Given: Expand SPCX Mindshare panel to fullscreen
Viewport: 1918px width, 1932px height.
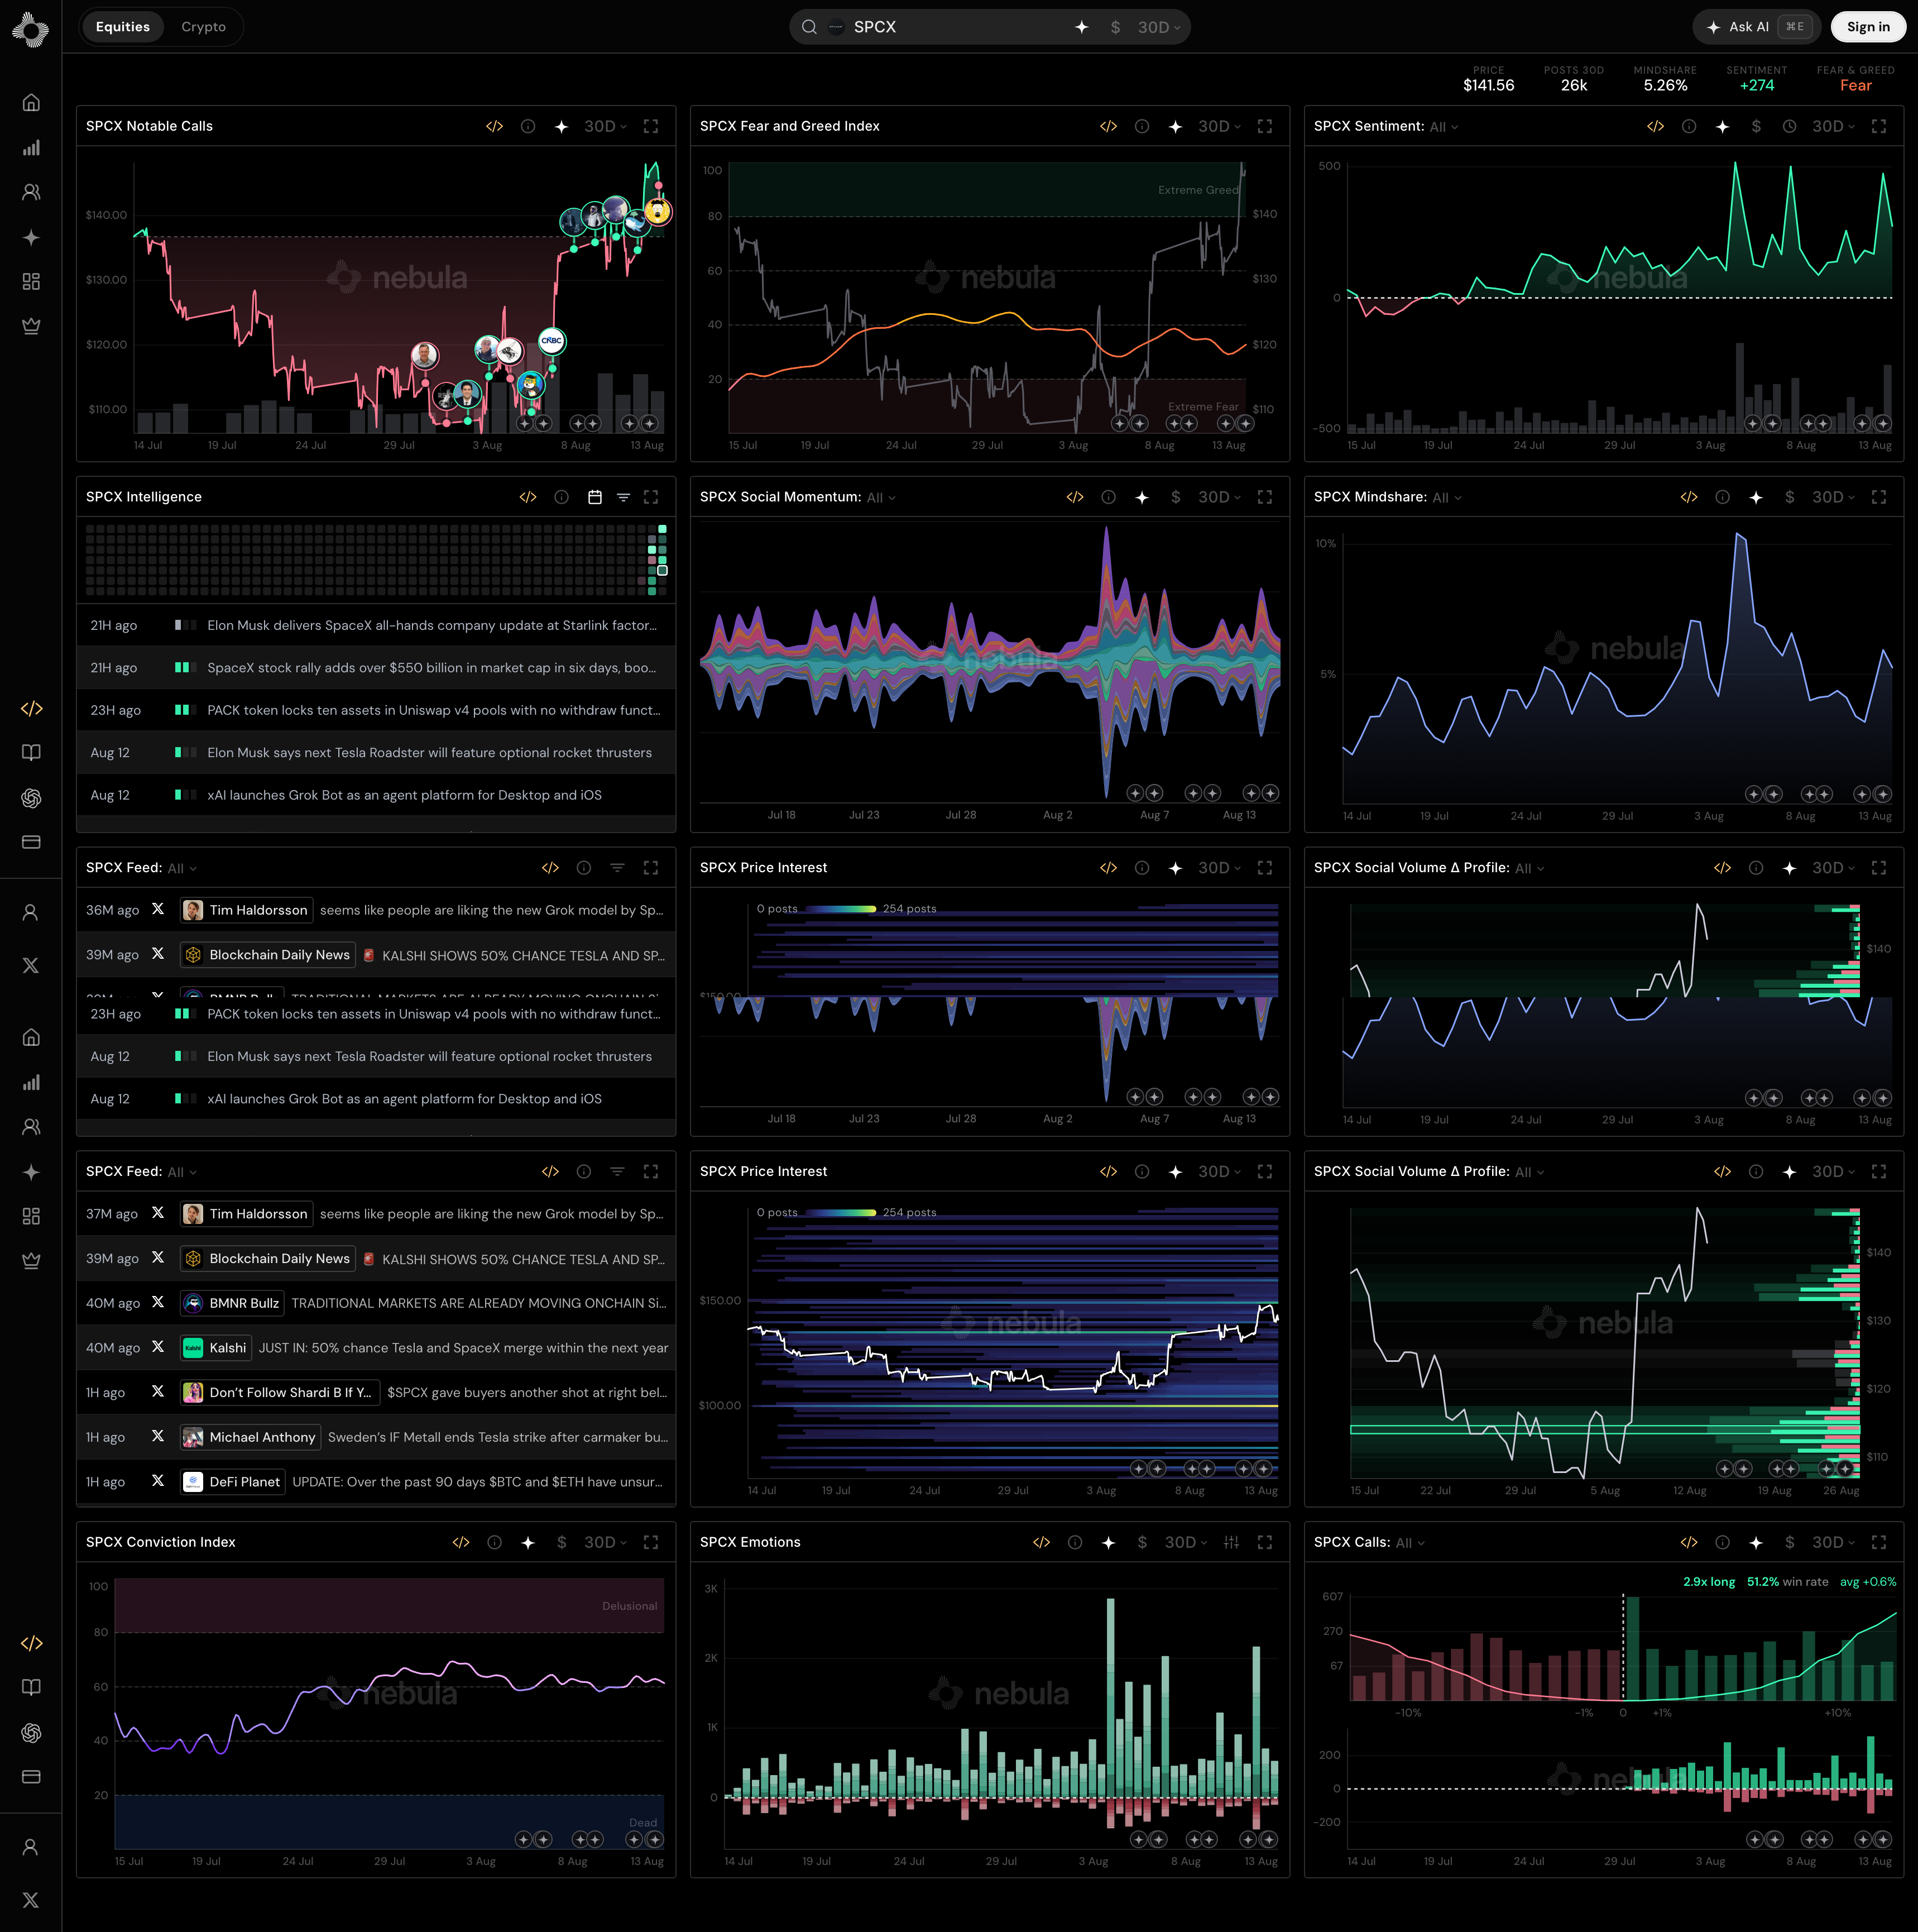Looking at the screenshot, I should click(x=1879, y=497).
